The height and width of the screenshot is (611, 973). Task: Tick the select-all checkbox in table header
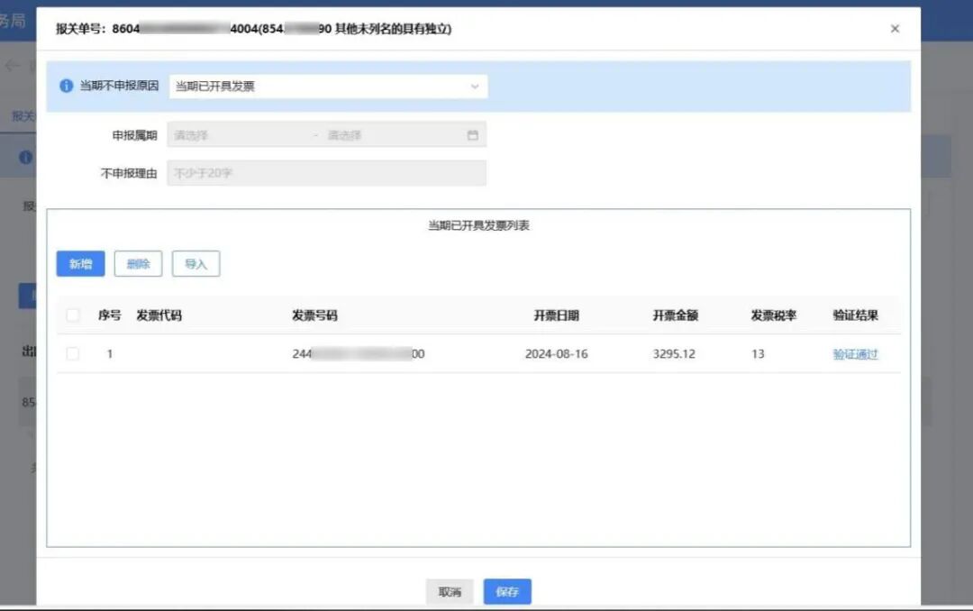(x=73, y=315)
